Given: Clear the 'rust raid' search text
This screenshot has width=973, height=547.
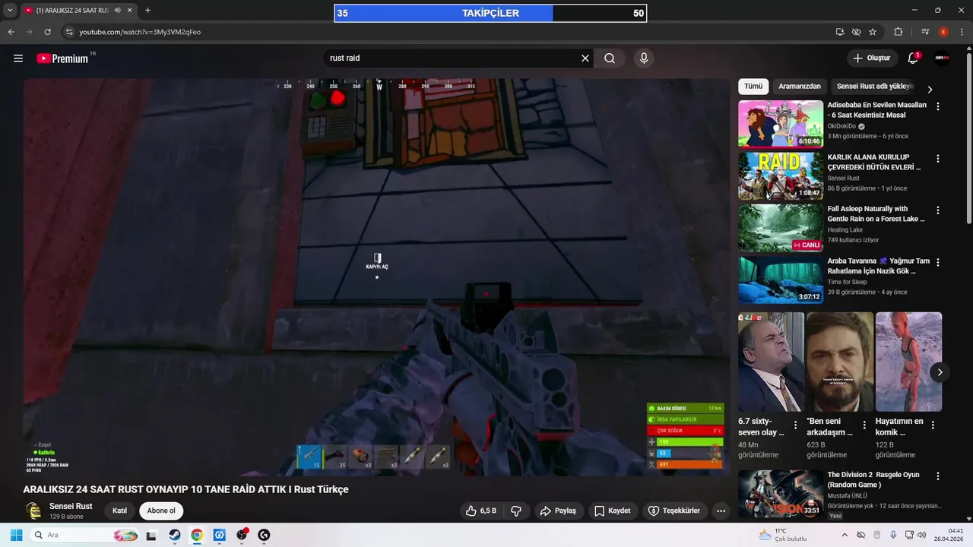Looking at the screenshot, I should pos(585,58).
